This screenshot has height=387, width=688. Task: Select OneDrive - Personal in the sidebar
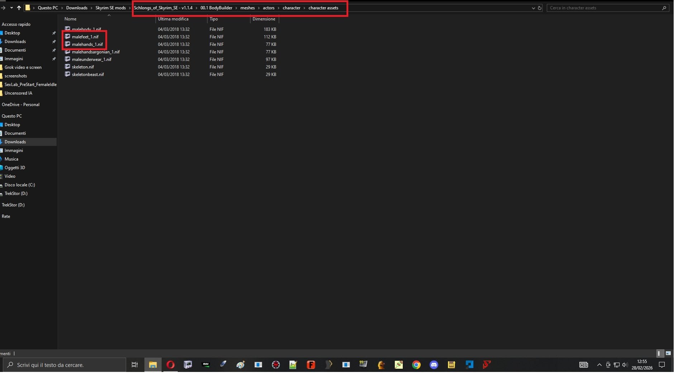[x=20, y=105]
